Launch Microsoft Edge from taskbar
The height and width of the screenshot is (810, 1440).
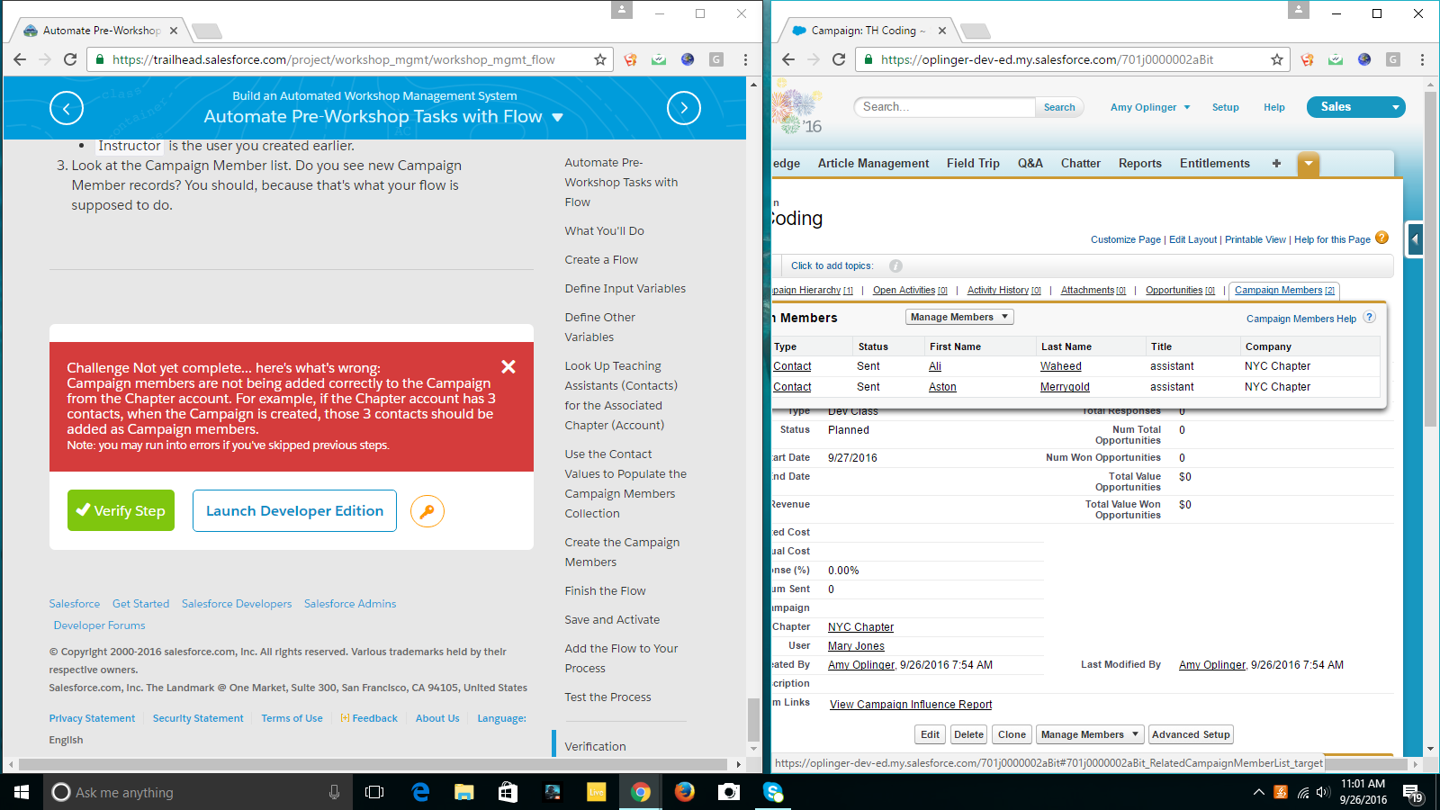pos(420,792)
